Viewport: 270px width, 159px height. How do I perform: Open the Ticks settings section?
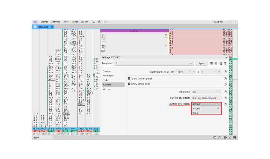click(x=113, y=80)
